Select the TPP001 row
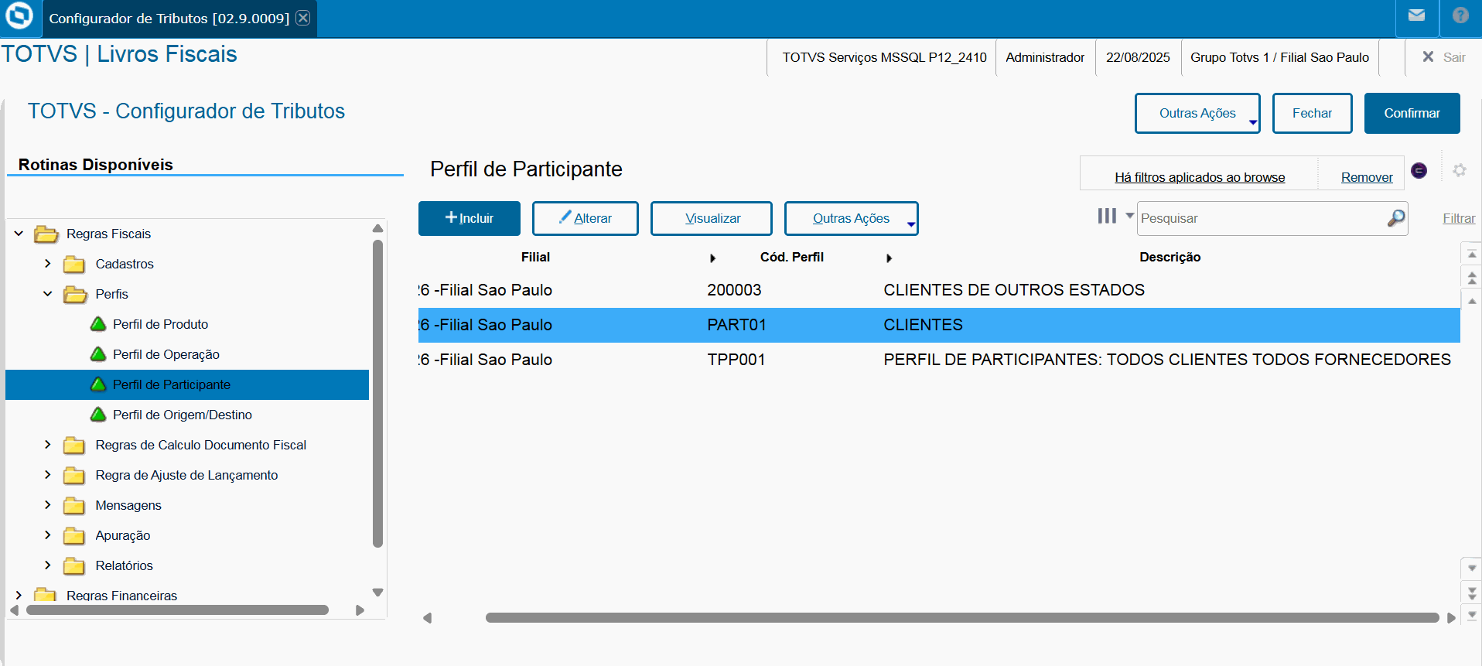Viewport: 1482px width, 666px height. (939, 360)
